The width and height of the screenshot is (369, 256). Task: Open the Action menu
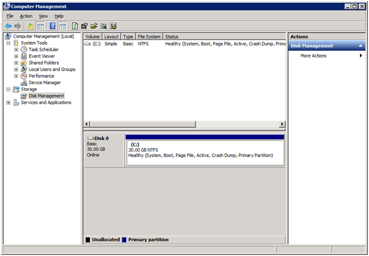click(26, 16)
